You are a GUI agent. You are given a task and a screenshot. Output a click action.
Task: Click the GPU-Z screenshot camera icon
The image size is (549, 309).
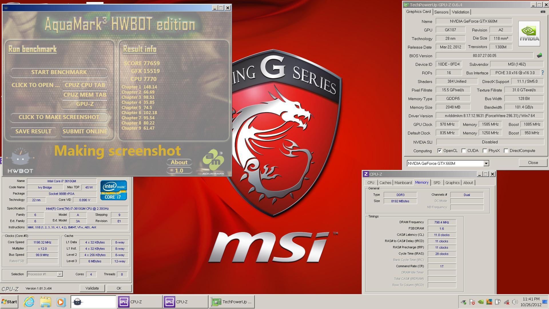point(543,12)
